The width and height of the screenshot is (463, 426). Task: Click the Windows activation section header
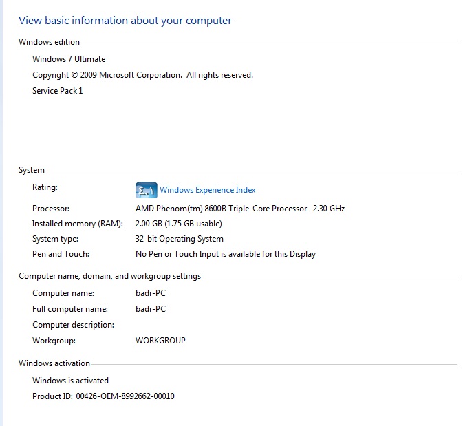54,363
